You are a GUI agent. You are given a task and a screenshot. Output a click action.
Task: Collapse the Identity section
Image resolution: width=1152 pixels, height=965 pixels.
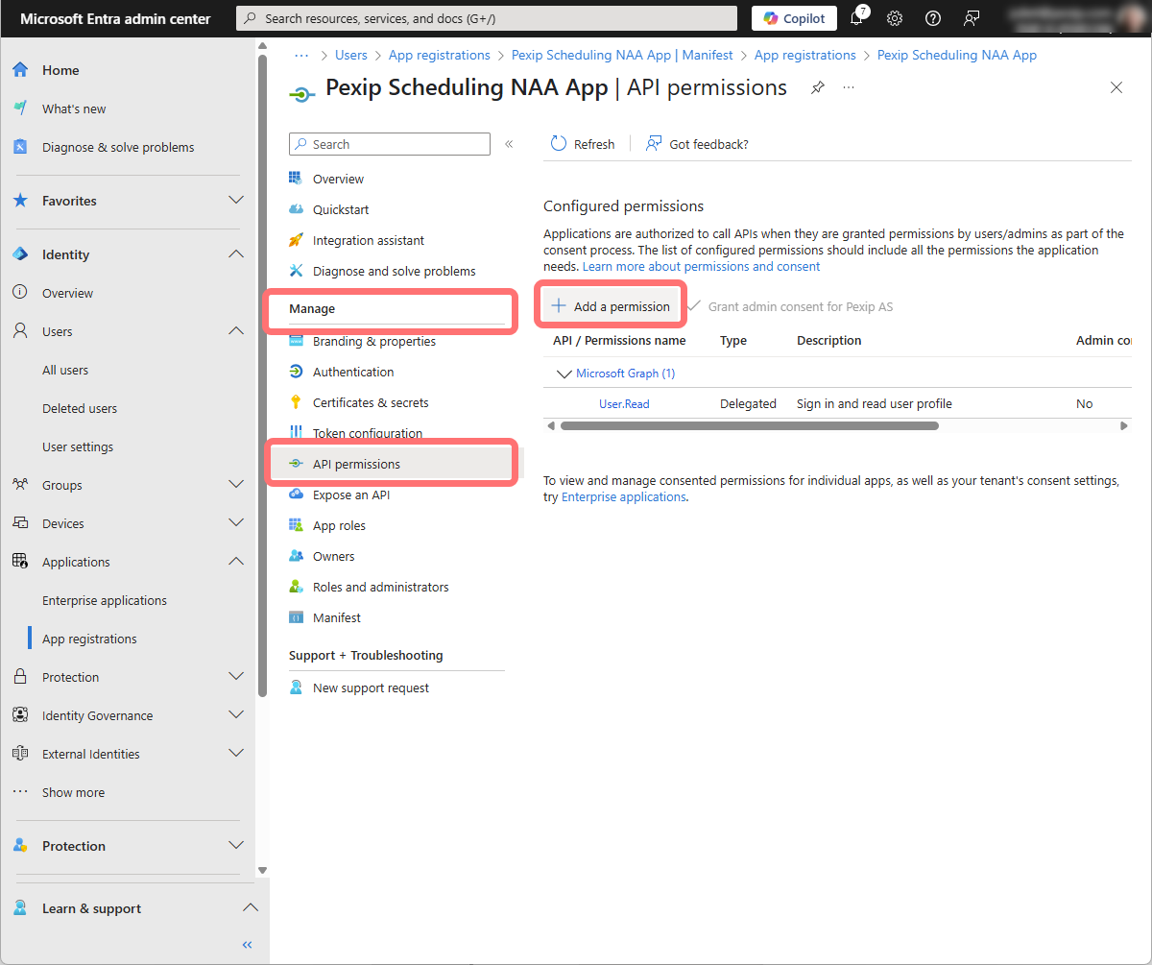point(235,254)
